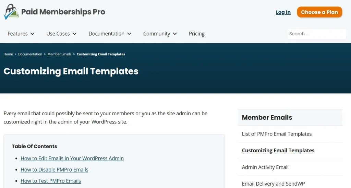Screen dimensions: 351x188
Task: Open the Features menu item
Action: [x=18, y=34]
